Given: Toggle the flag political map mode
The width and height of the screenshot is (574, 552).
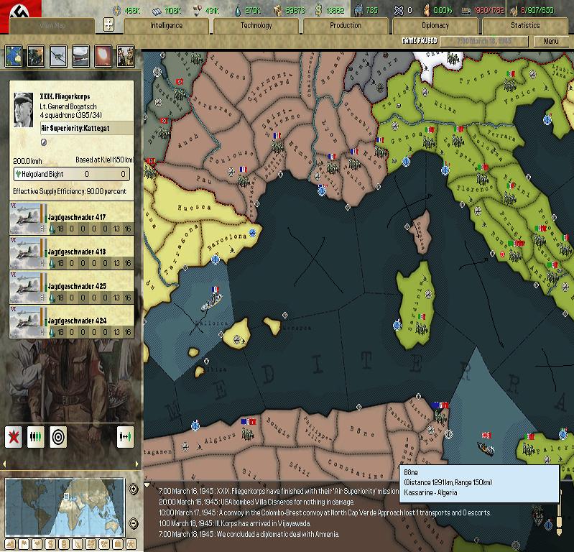Looking at the screenshot, I should 24,543.
